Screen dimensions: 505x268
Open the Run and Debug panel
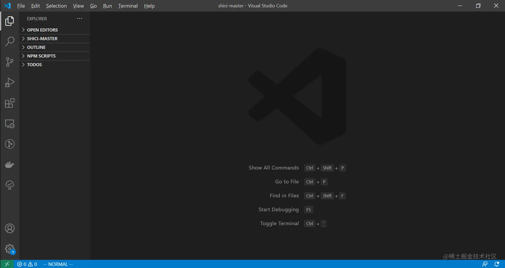[x=9, y=82]
